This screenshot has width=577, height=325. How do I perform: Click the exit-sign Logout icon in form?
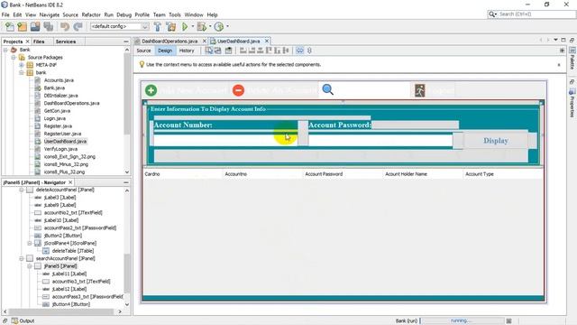coord(420,90)
